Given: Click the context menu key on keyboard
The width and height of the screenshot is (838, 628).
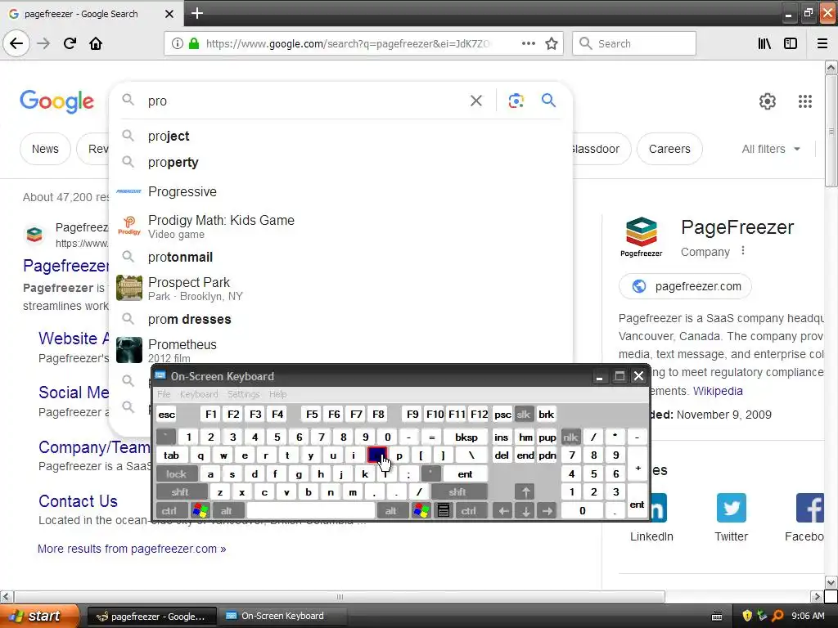Looking at the screenshot, I should pyautogui.click(x=443, y=510).
